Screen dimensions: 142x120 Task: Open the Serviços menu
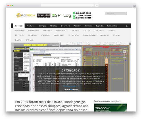tap(42, 26)
